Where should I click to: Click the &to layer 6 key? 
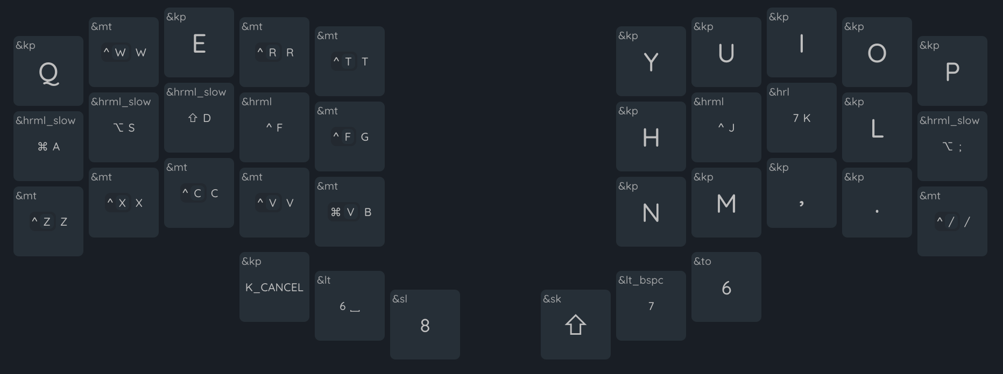(726, 287)
